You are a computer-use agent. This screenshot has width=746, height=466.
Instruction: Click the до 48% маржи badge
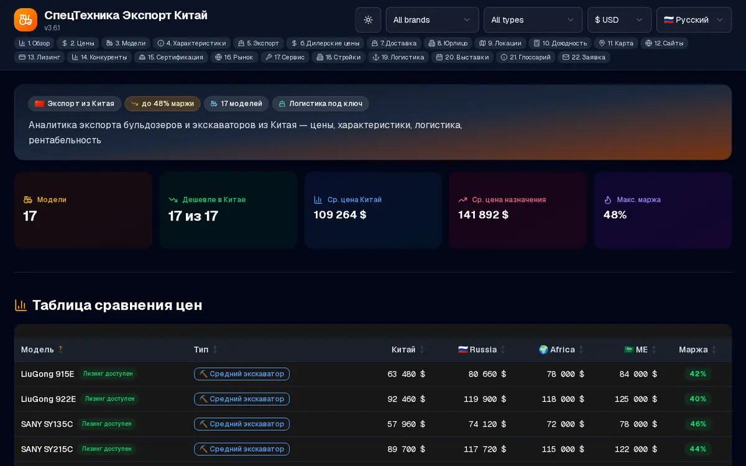[162, 104]
